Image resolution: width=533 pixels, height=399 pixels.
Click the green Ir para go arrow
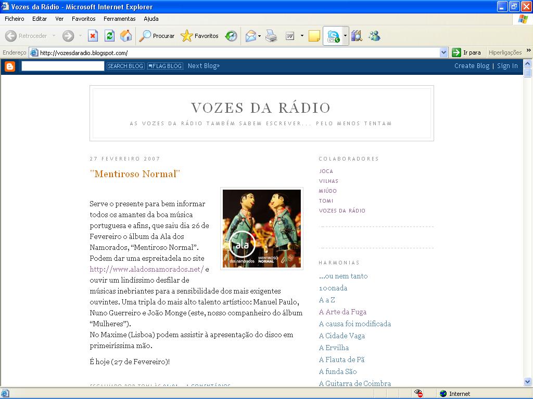456,52
